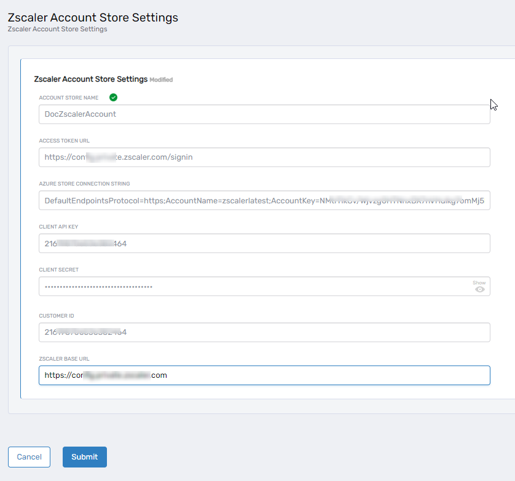The width and height of the screenshot is (515, 481).
Task: Click the CUSTOMER ID label
Action: pos(57,316)
